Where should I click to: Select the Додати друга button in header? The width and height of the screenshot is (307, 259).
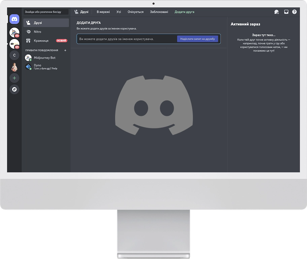click(184, 12)
